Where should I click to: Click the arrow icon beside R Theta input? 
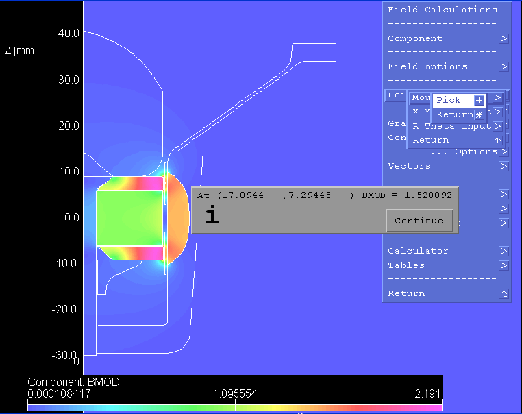(498, 126)
